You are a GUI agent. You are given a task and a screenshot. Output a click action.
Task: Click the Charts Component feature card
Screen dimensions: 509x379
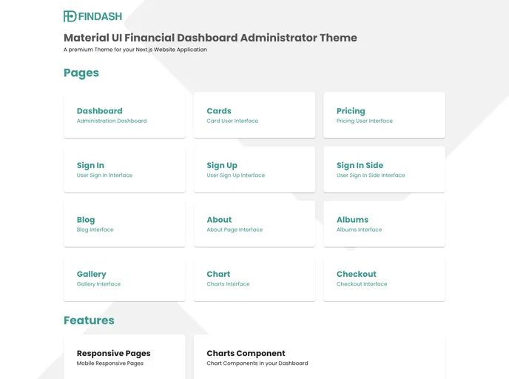click(x=319, y=358)
